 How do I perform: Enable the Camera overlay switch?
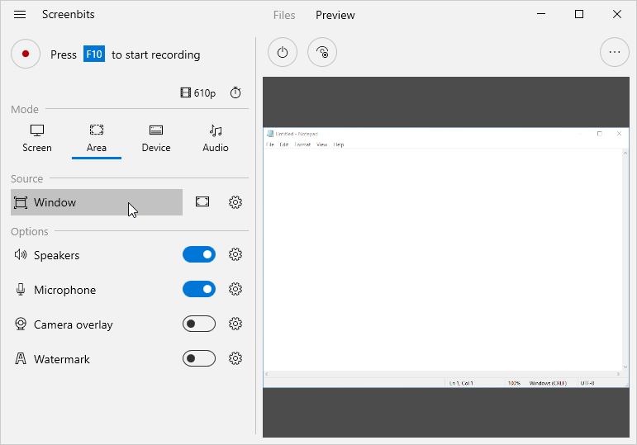[199, 324]
